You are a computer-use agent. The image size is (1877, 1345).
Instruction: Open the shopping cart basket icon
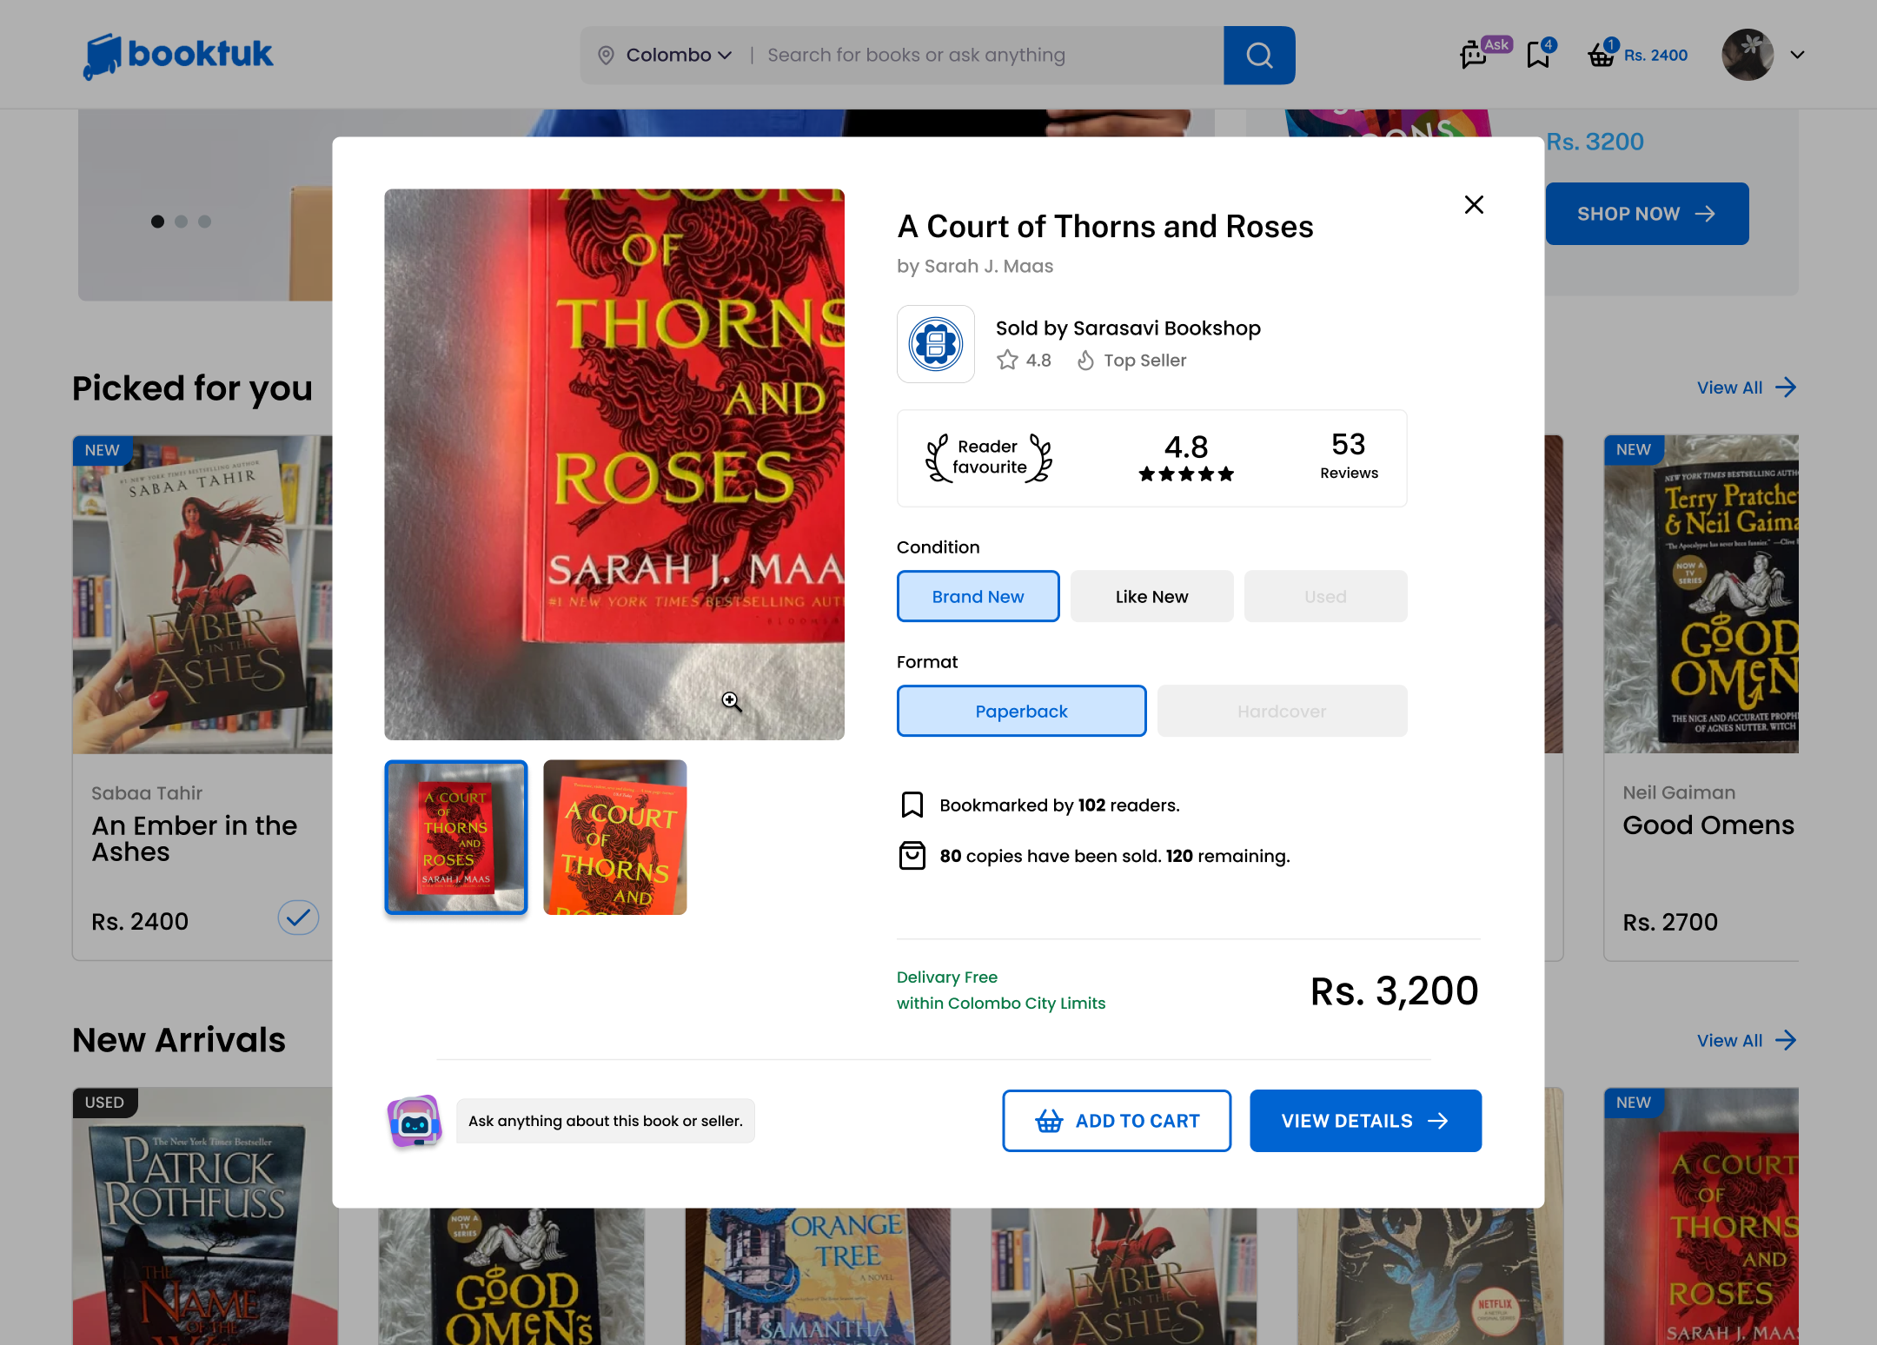click(x=1601, y=55)
